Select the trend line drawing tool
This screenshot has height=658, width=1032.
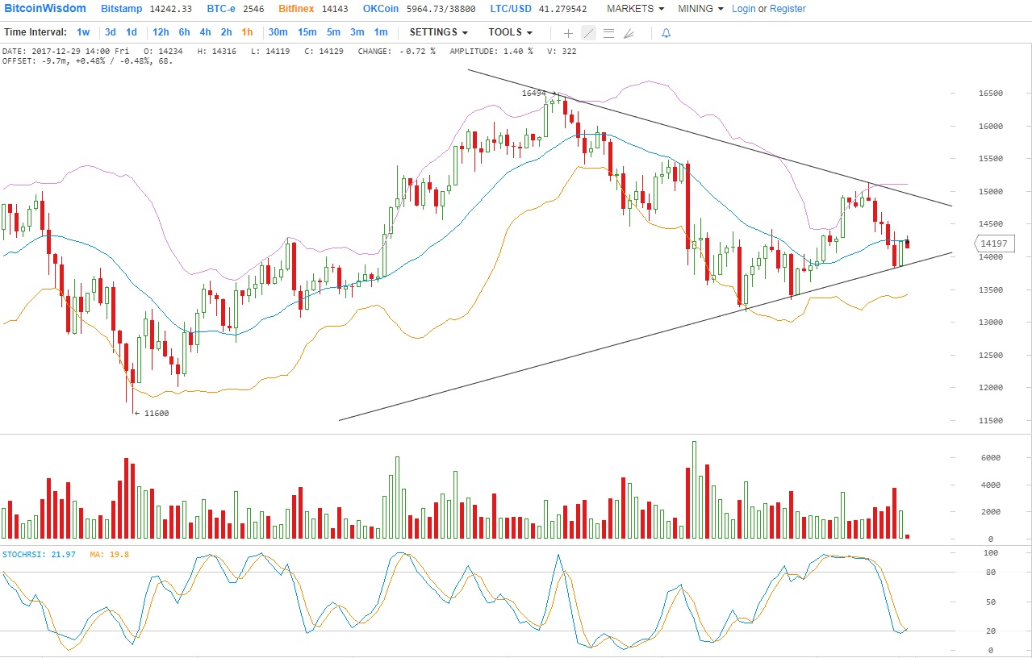tap(588, 33)
